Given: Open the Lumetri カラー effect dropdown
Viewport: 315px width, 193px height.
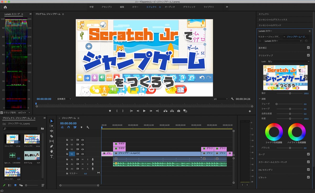Looking at the screenshot, I should pyautogui.click(x=283, y=41).
